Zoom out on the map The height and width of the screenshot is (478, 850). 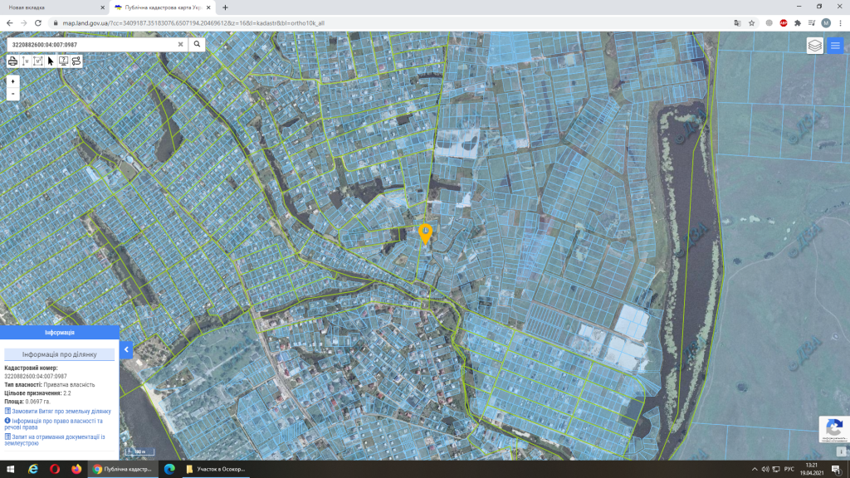tap(12, 94)
